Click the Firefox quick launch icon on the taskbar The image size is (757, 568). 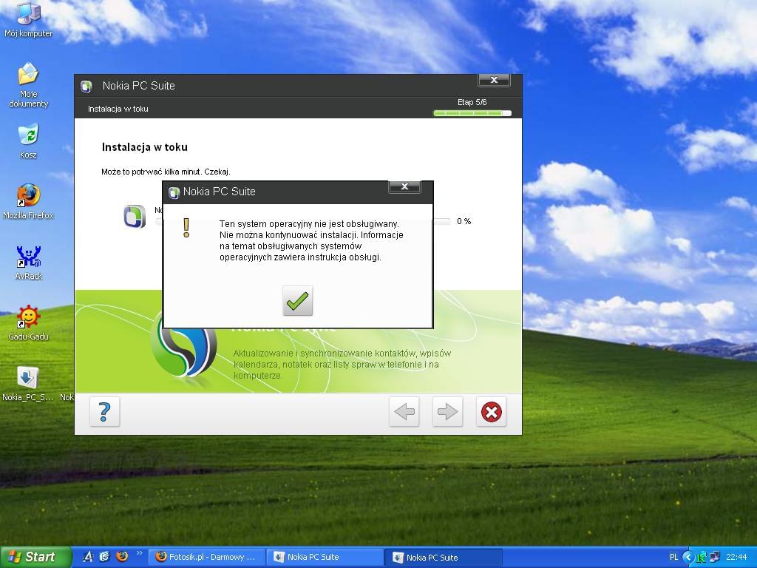[122, 556]
